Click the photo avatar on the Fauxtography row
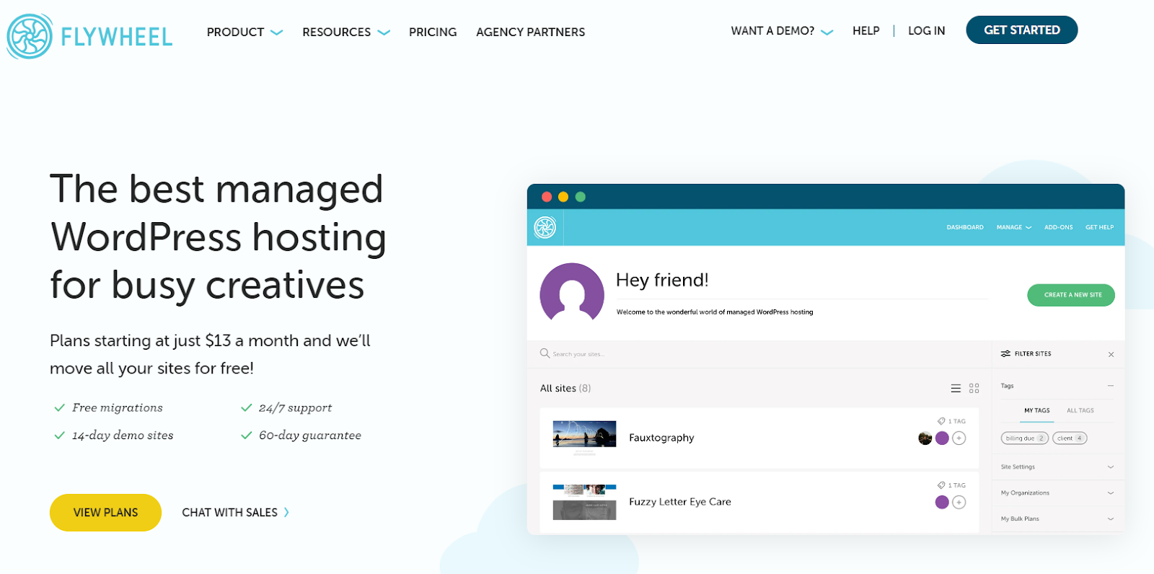The height and width of the screenshot is (574, 1154). pyautogui.click(x=925, y=438)
